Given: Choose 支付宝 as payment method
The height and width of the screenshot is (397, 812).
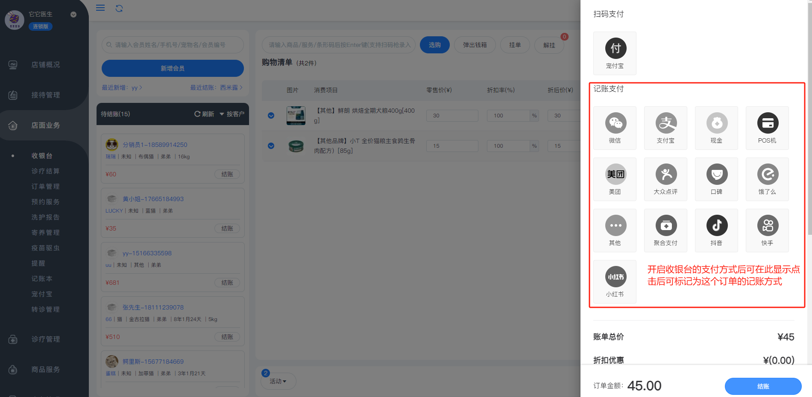Looking at the screenshot, I should tap(665, 128).
